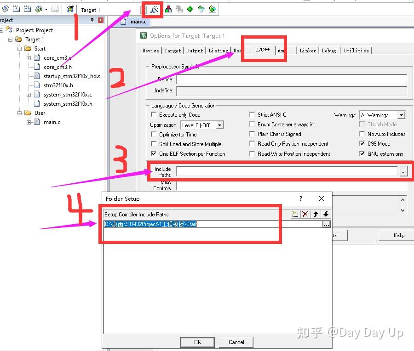Toggle Read-Only Position Independent checkbox
414x351 pixels.
tap(252, 143)
